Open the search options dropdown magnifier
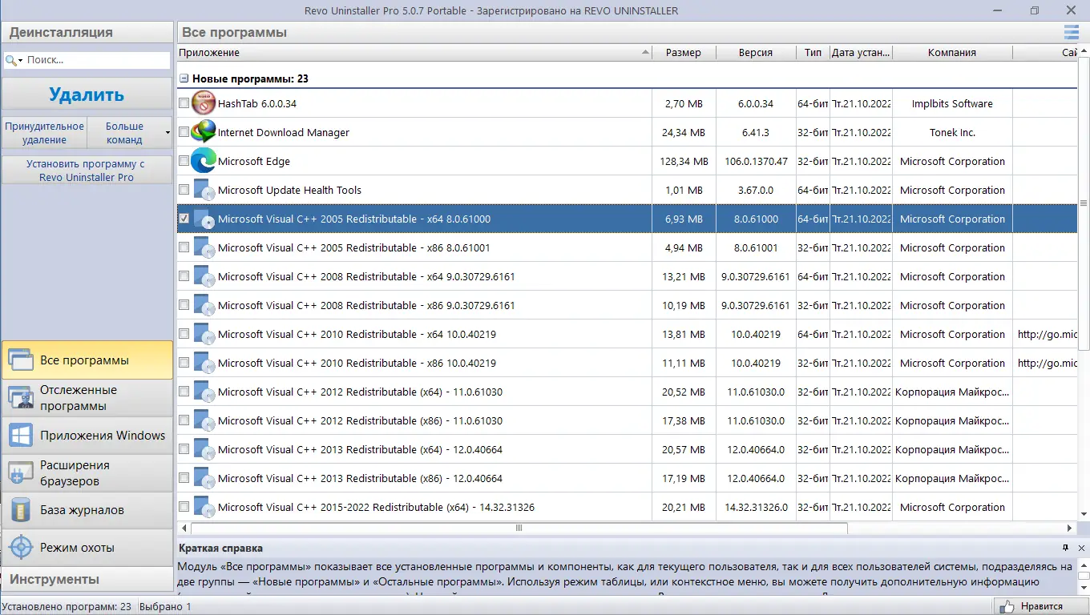Viewport: 1090px width, 615px height. pos(14,60)
